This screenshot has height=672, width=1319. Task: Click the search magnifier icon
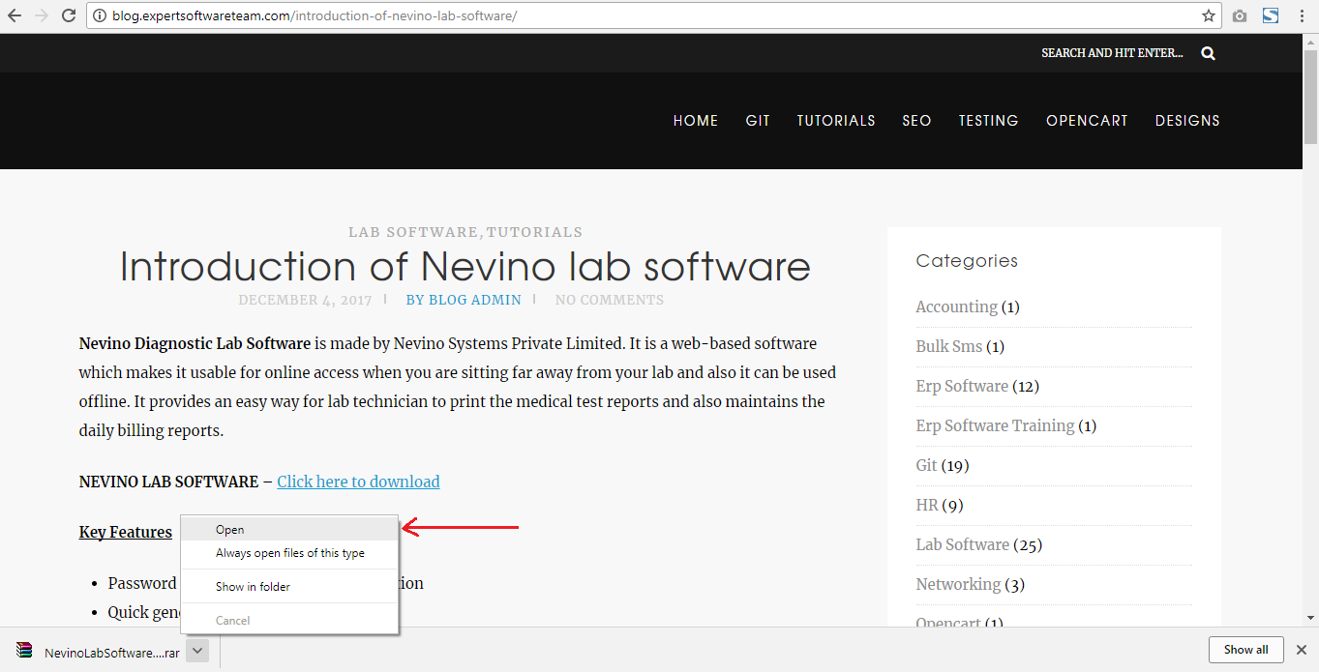(x=1208, y=53)
